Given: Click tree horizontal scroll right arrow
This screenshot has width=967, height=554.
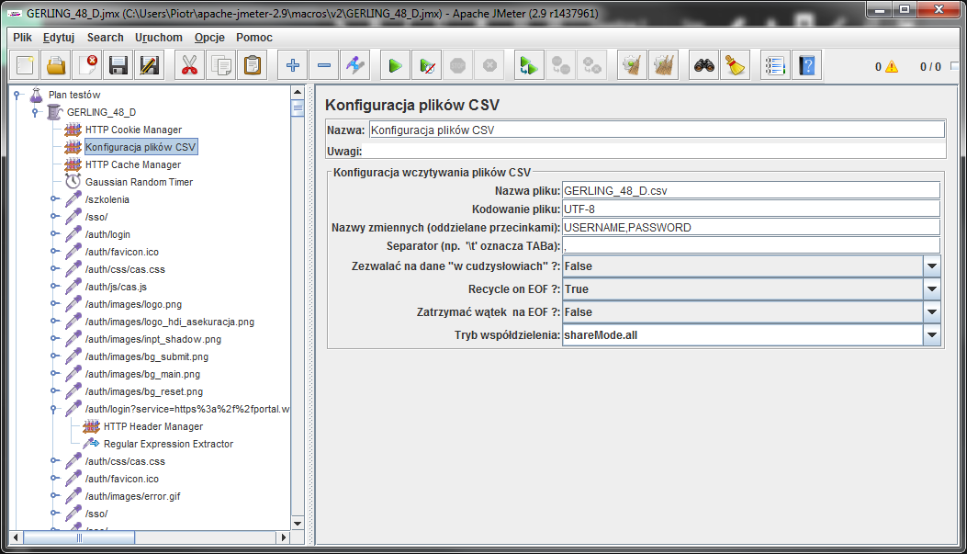Looking at the screenshot, I should (x=283, y=537).
